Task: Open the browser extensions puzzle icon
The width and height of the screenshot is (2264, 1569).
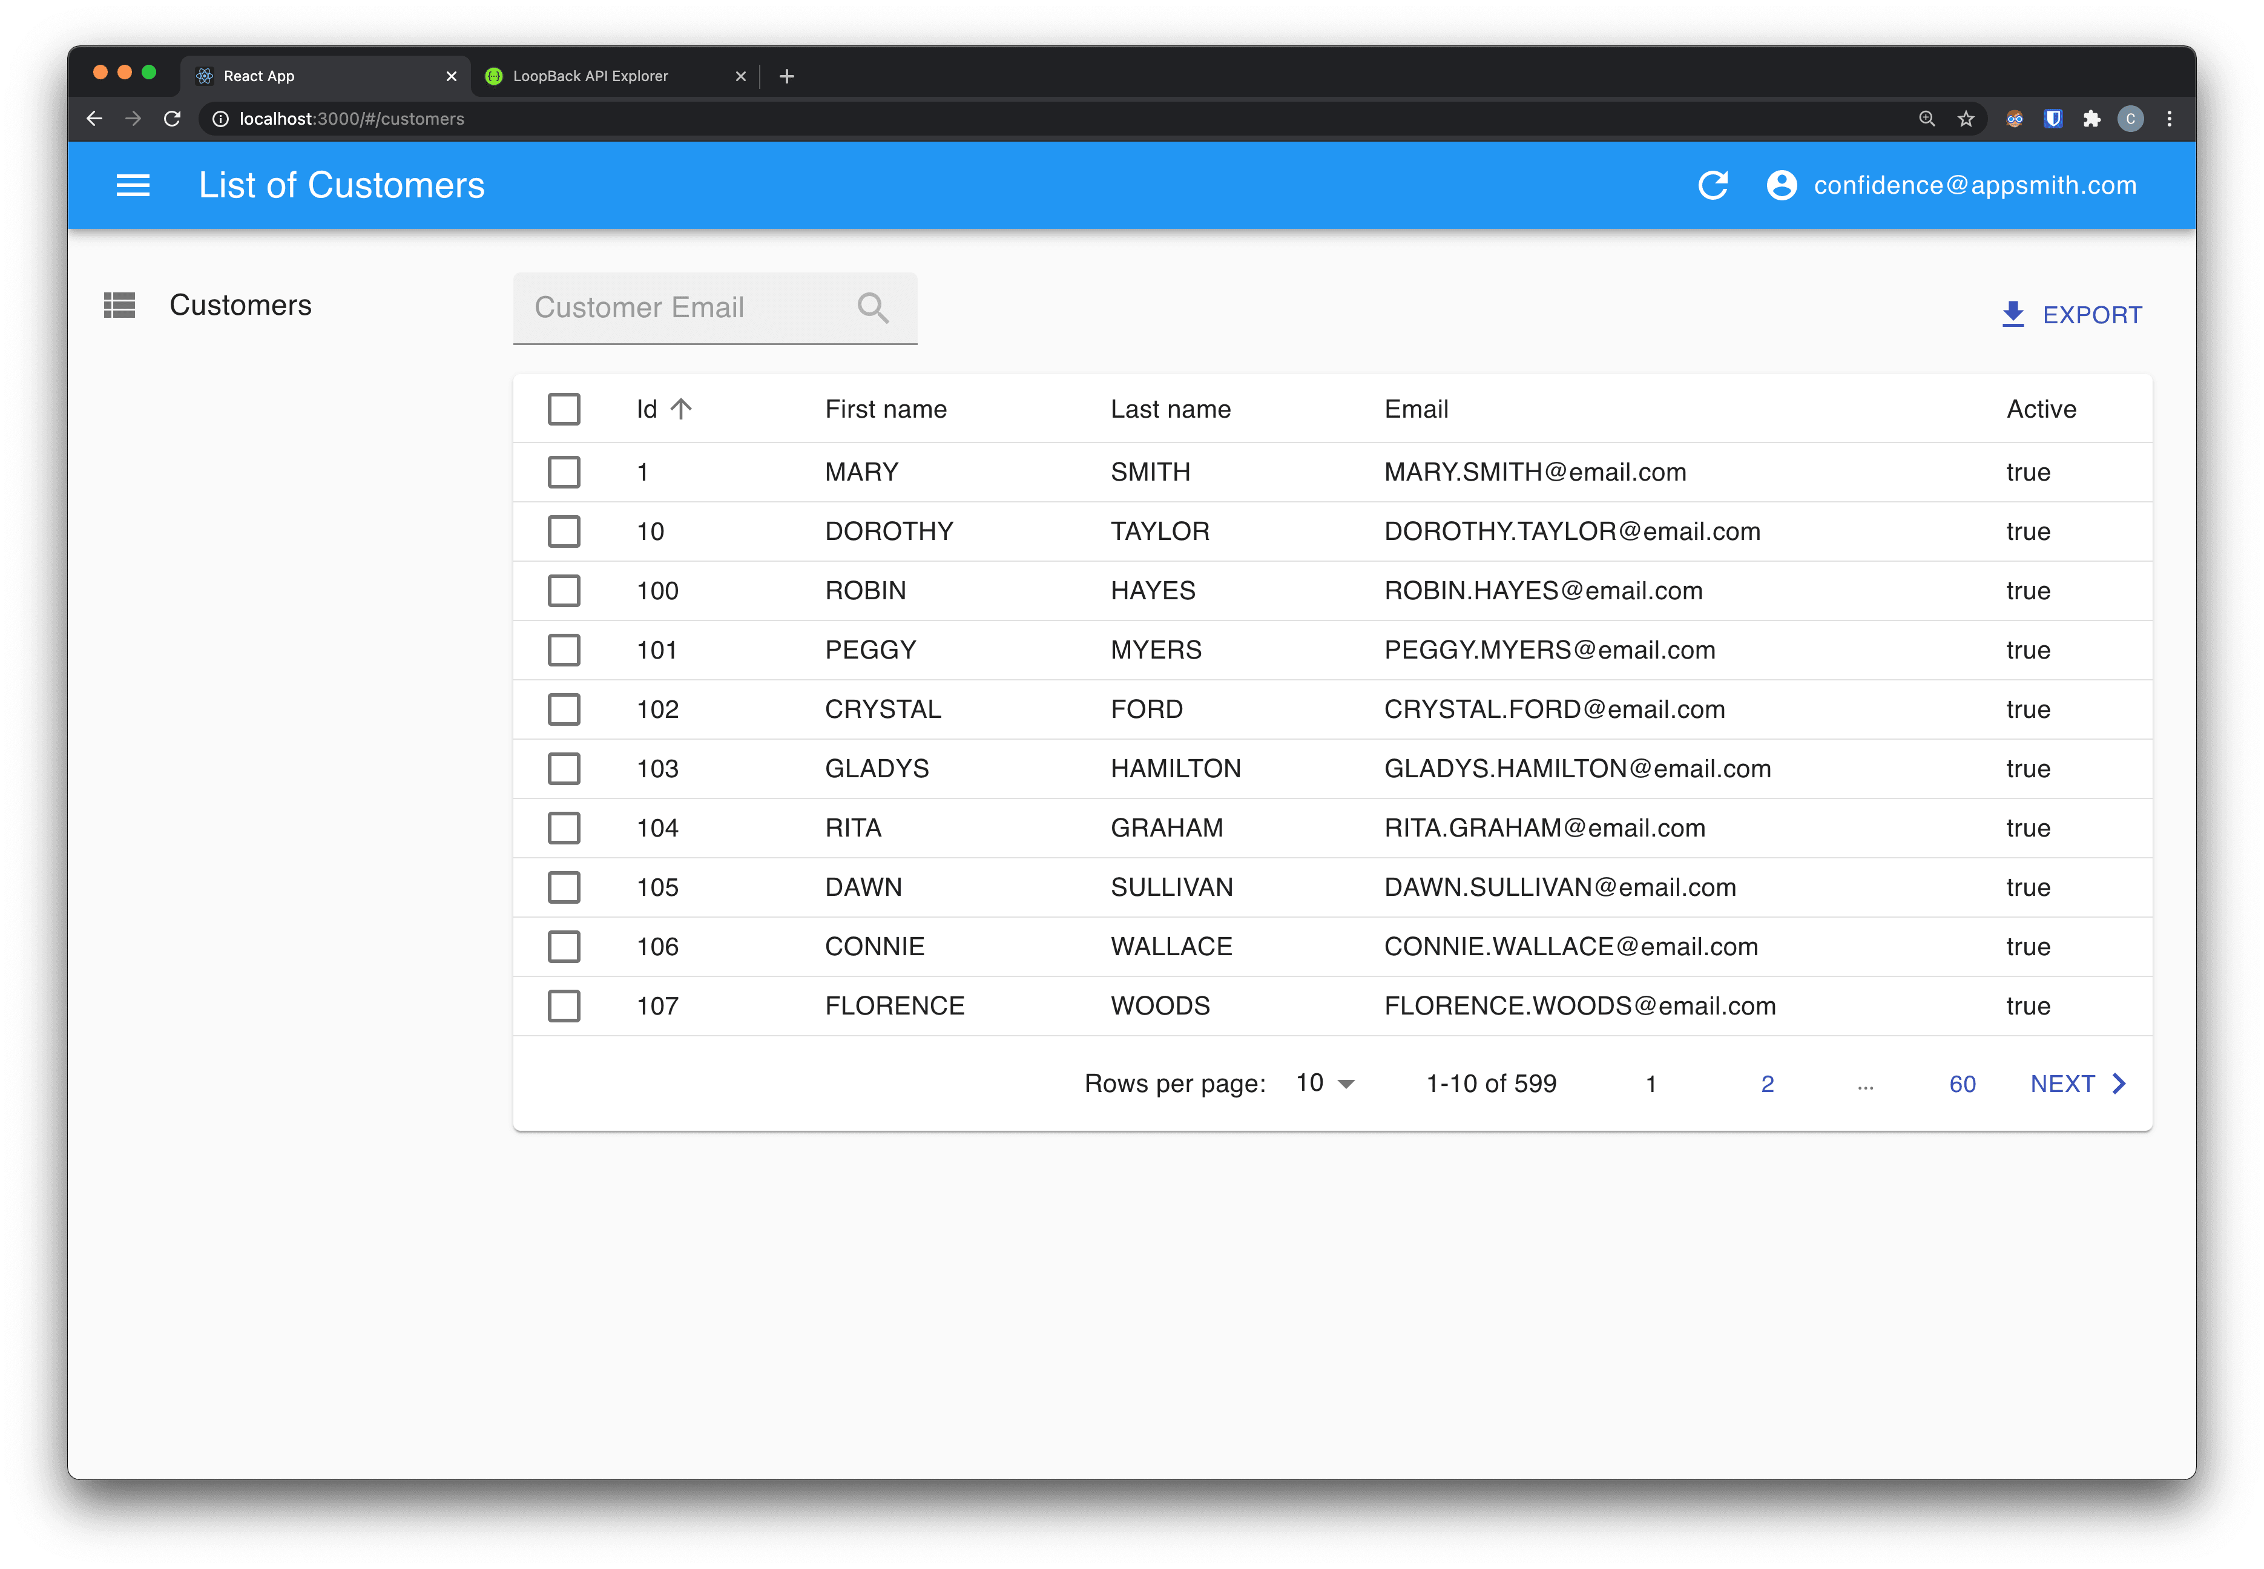Action: [x=2091, y=119]
